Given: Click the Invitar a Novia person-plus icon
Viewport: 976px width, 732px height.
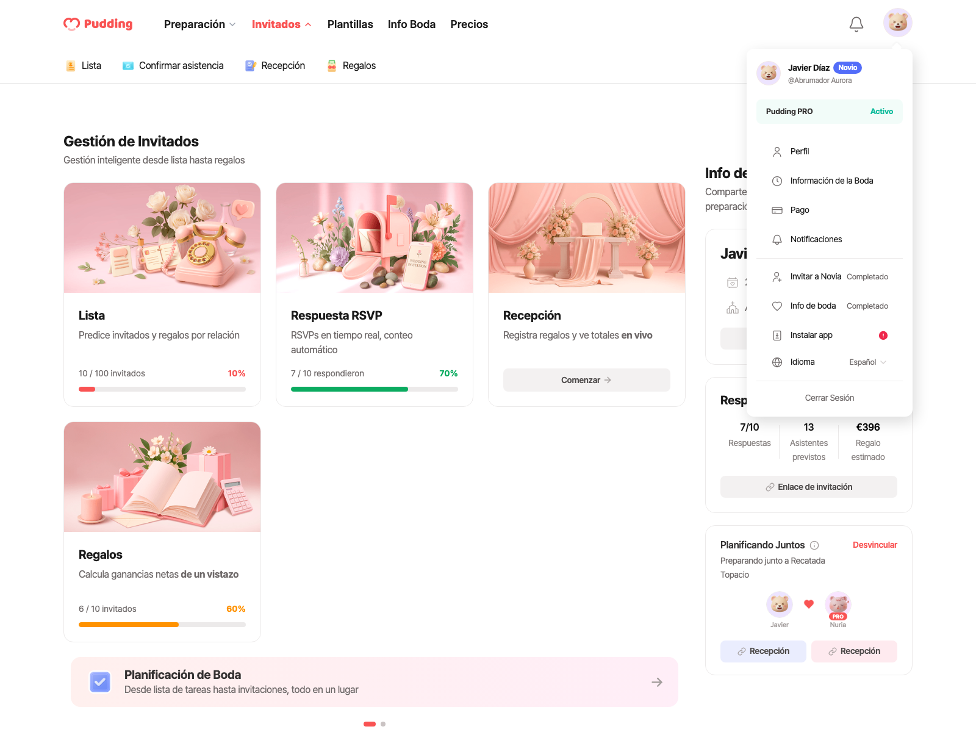Looking at the screenshot, I should 777,277.
